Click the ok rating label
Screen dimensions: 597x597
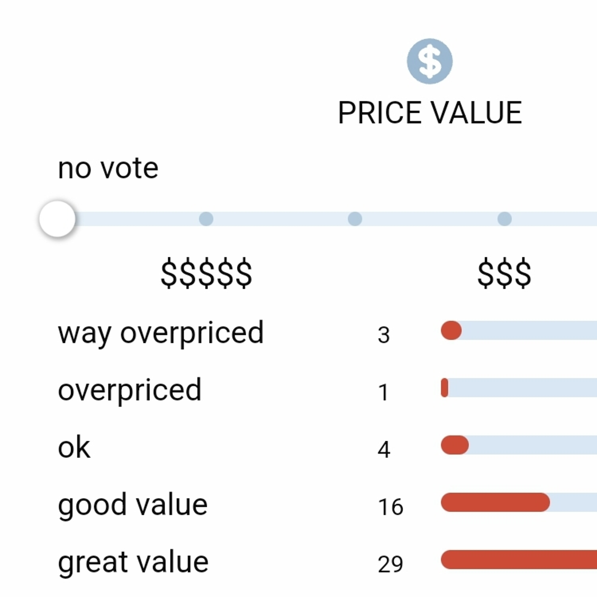pyautogui.click(x=74, y=447)
